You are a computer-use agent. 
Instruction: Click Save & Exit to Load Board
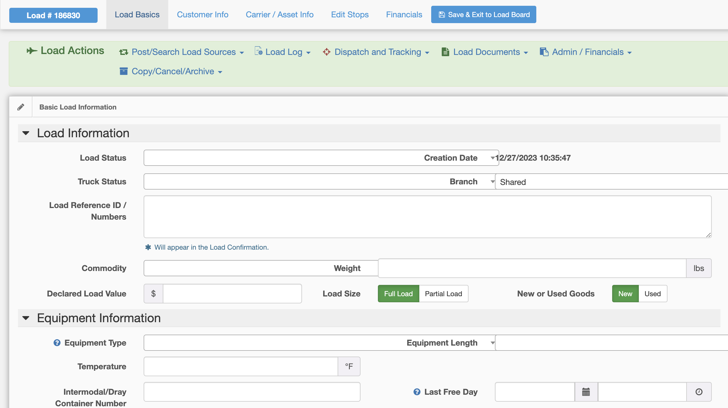483,14
